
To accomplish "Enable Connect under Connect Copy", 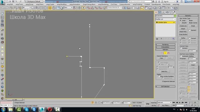I will 181,48.
